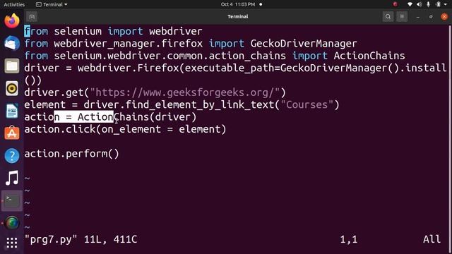The image size is (452, 254).
Task: Open battery status icon in top bar
Action: point(438,4)
